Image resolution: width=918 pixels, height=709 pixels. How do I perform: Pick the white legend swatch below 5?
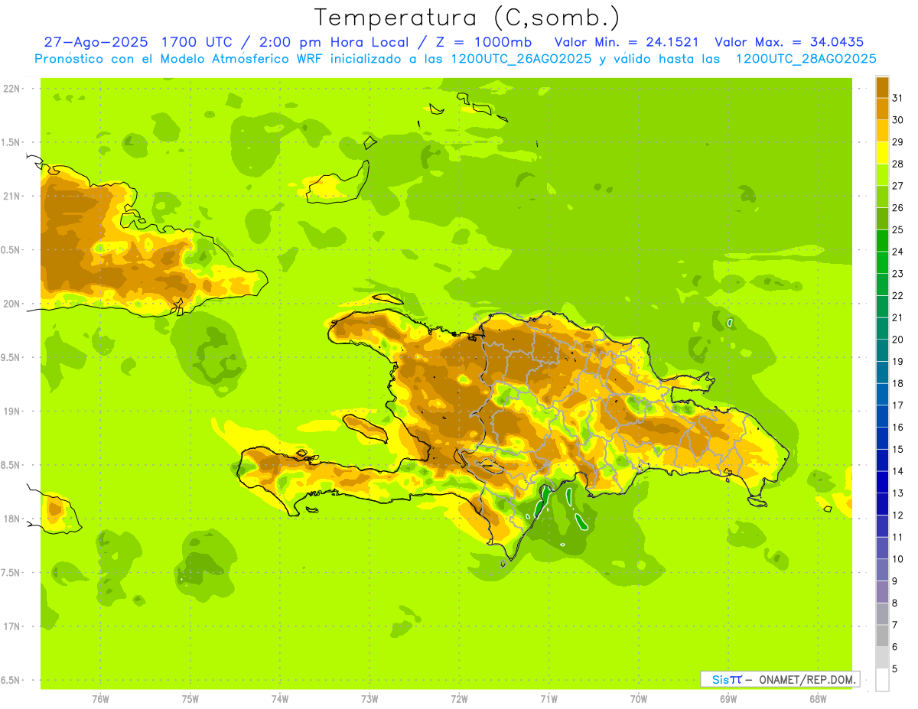[882, 680]
